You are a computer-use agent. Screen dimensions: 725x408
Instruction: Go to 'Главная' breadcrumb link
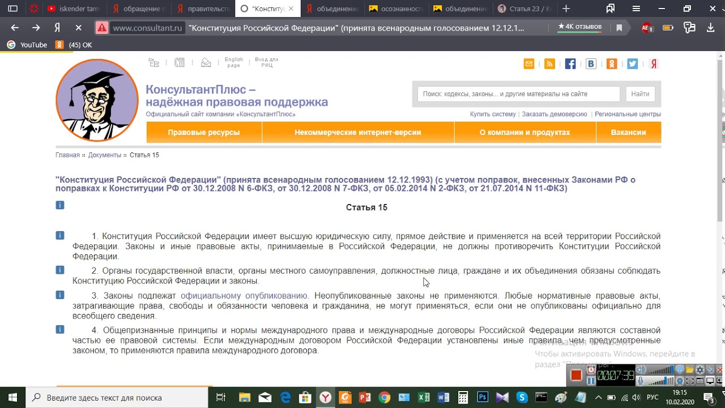click(x=67, y=155)
